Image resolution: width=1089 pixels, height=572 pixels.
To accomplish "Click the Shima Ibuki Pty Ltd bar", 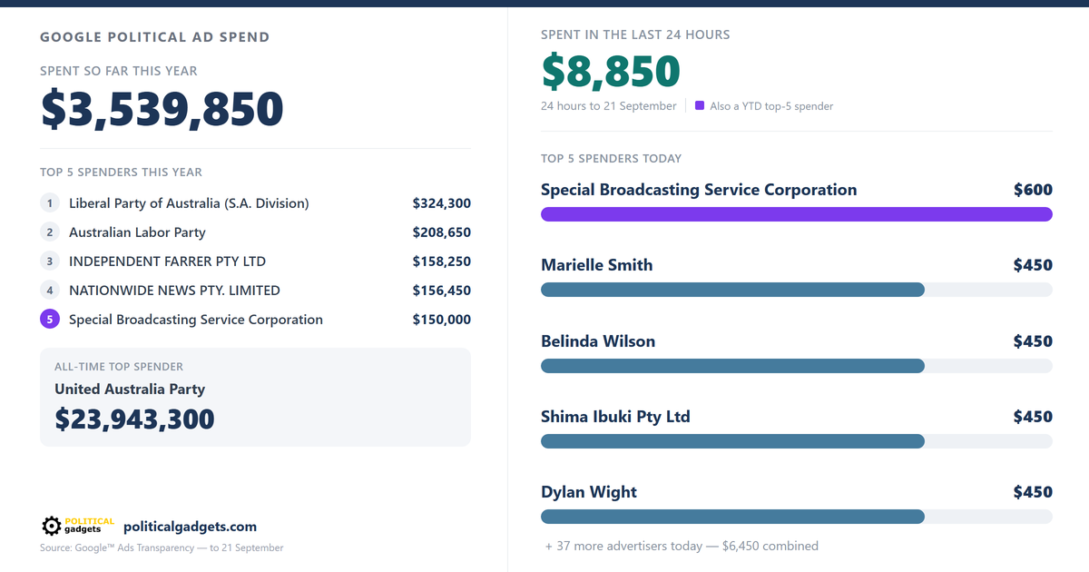I will pyautogui.click(x=732, y=441).
